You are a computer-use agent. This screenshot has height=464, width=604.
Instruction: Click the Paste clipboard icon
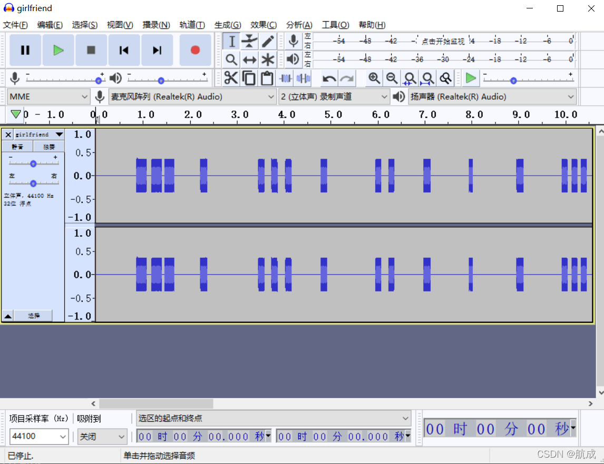[267, 78]
